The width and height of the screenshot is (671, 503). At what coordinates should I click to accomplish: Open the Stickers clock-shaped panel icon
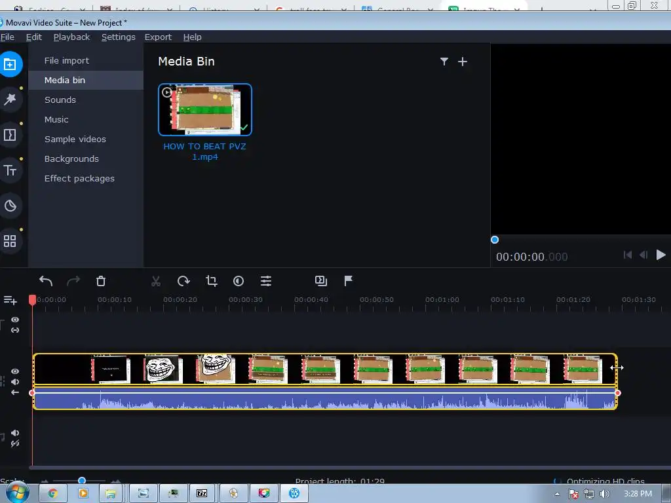point(10,206)
